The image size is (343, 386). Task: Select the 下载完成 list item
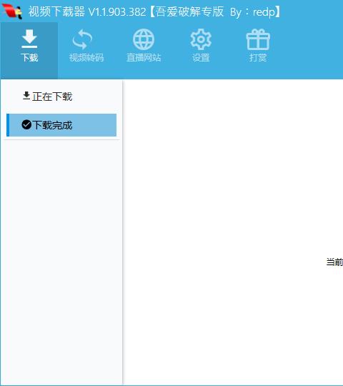coord(61,125)
